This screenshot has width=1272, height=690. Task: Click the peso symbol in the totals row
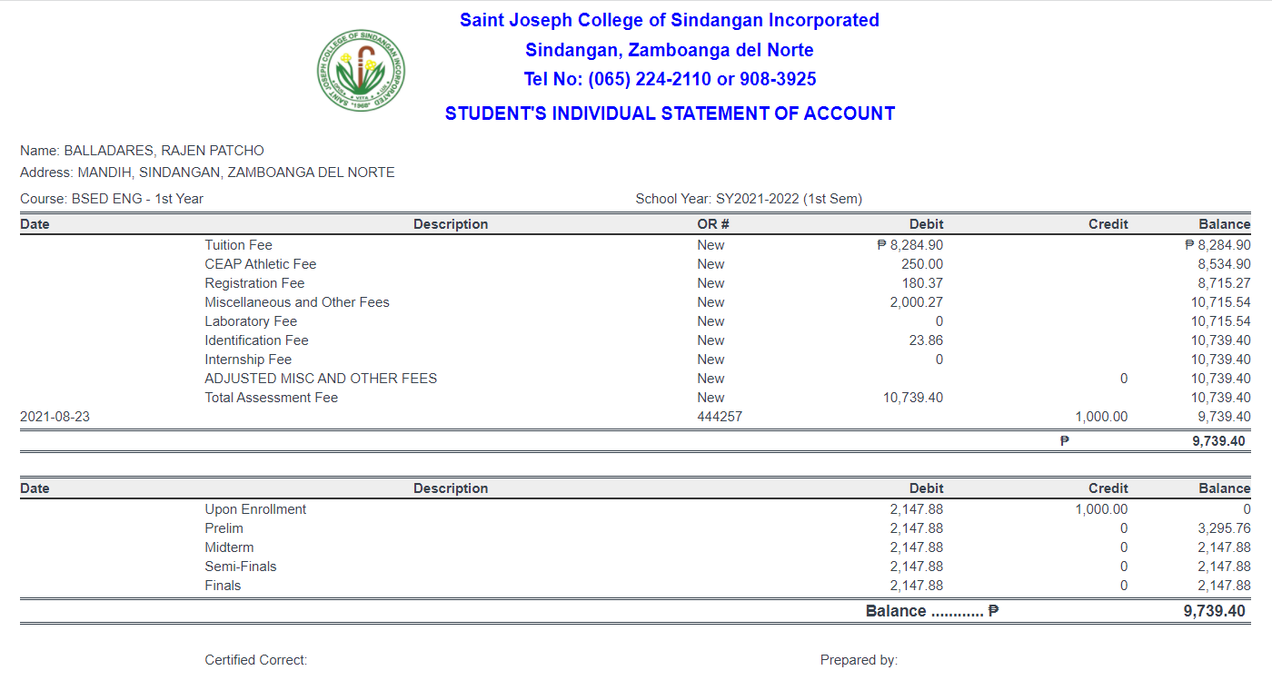1063,439
